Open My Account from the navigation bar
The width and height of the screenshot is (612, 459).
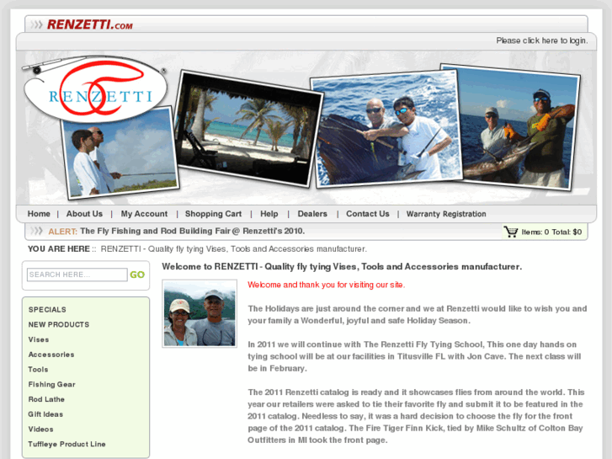point(144,214)
